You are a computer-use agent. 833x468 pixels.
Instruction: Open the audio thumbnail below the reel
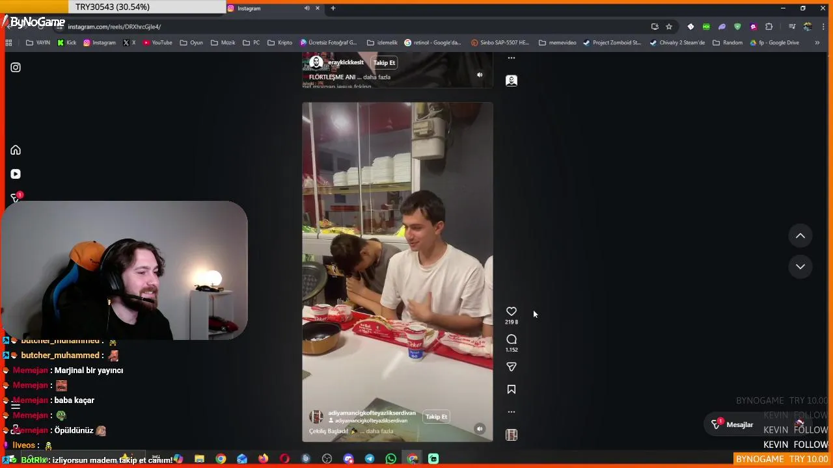[512, 435]
